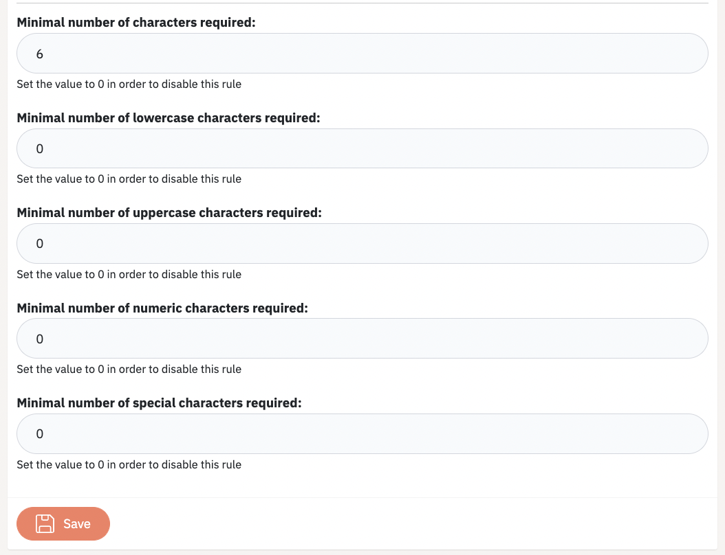This screenshot has width=725, height=555.
Task: Click the hint text below the special characters field
Action: 129,464
